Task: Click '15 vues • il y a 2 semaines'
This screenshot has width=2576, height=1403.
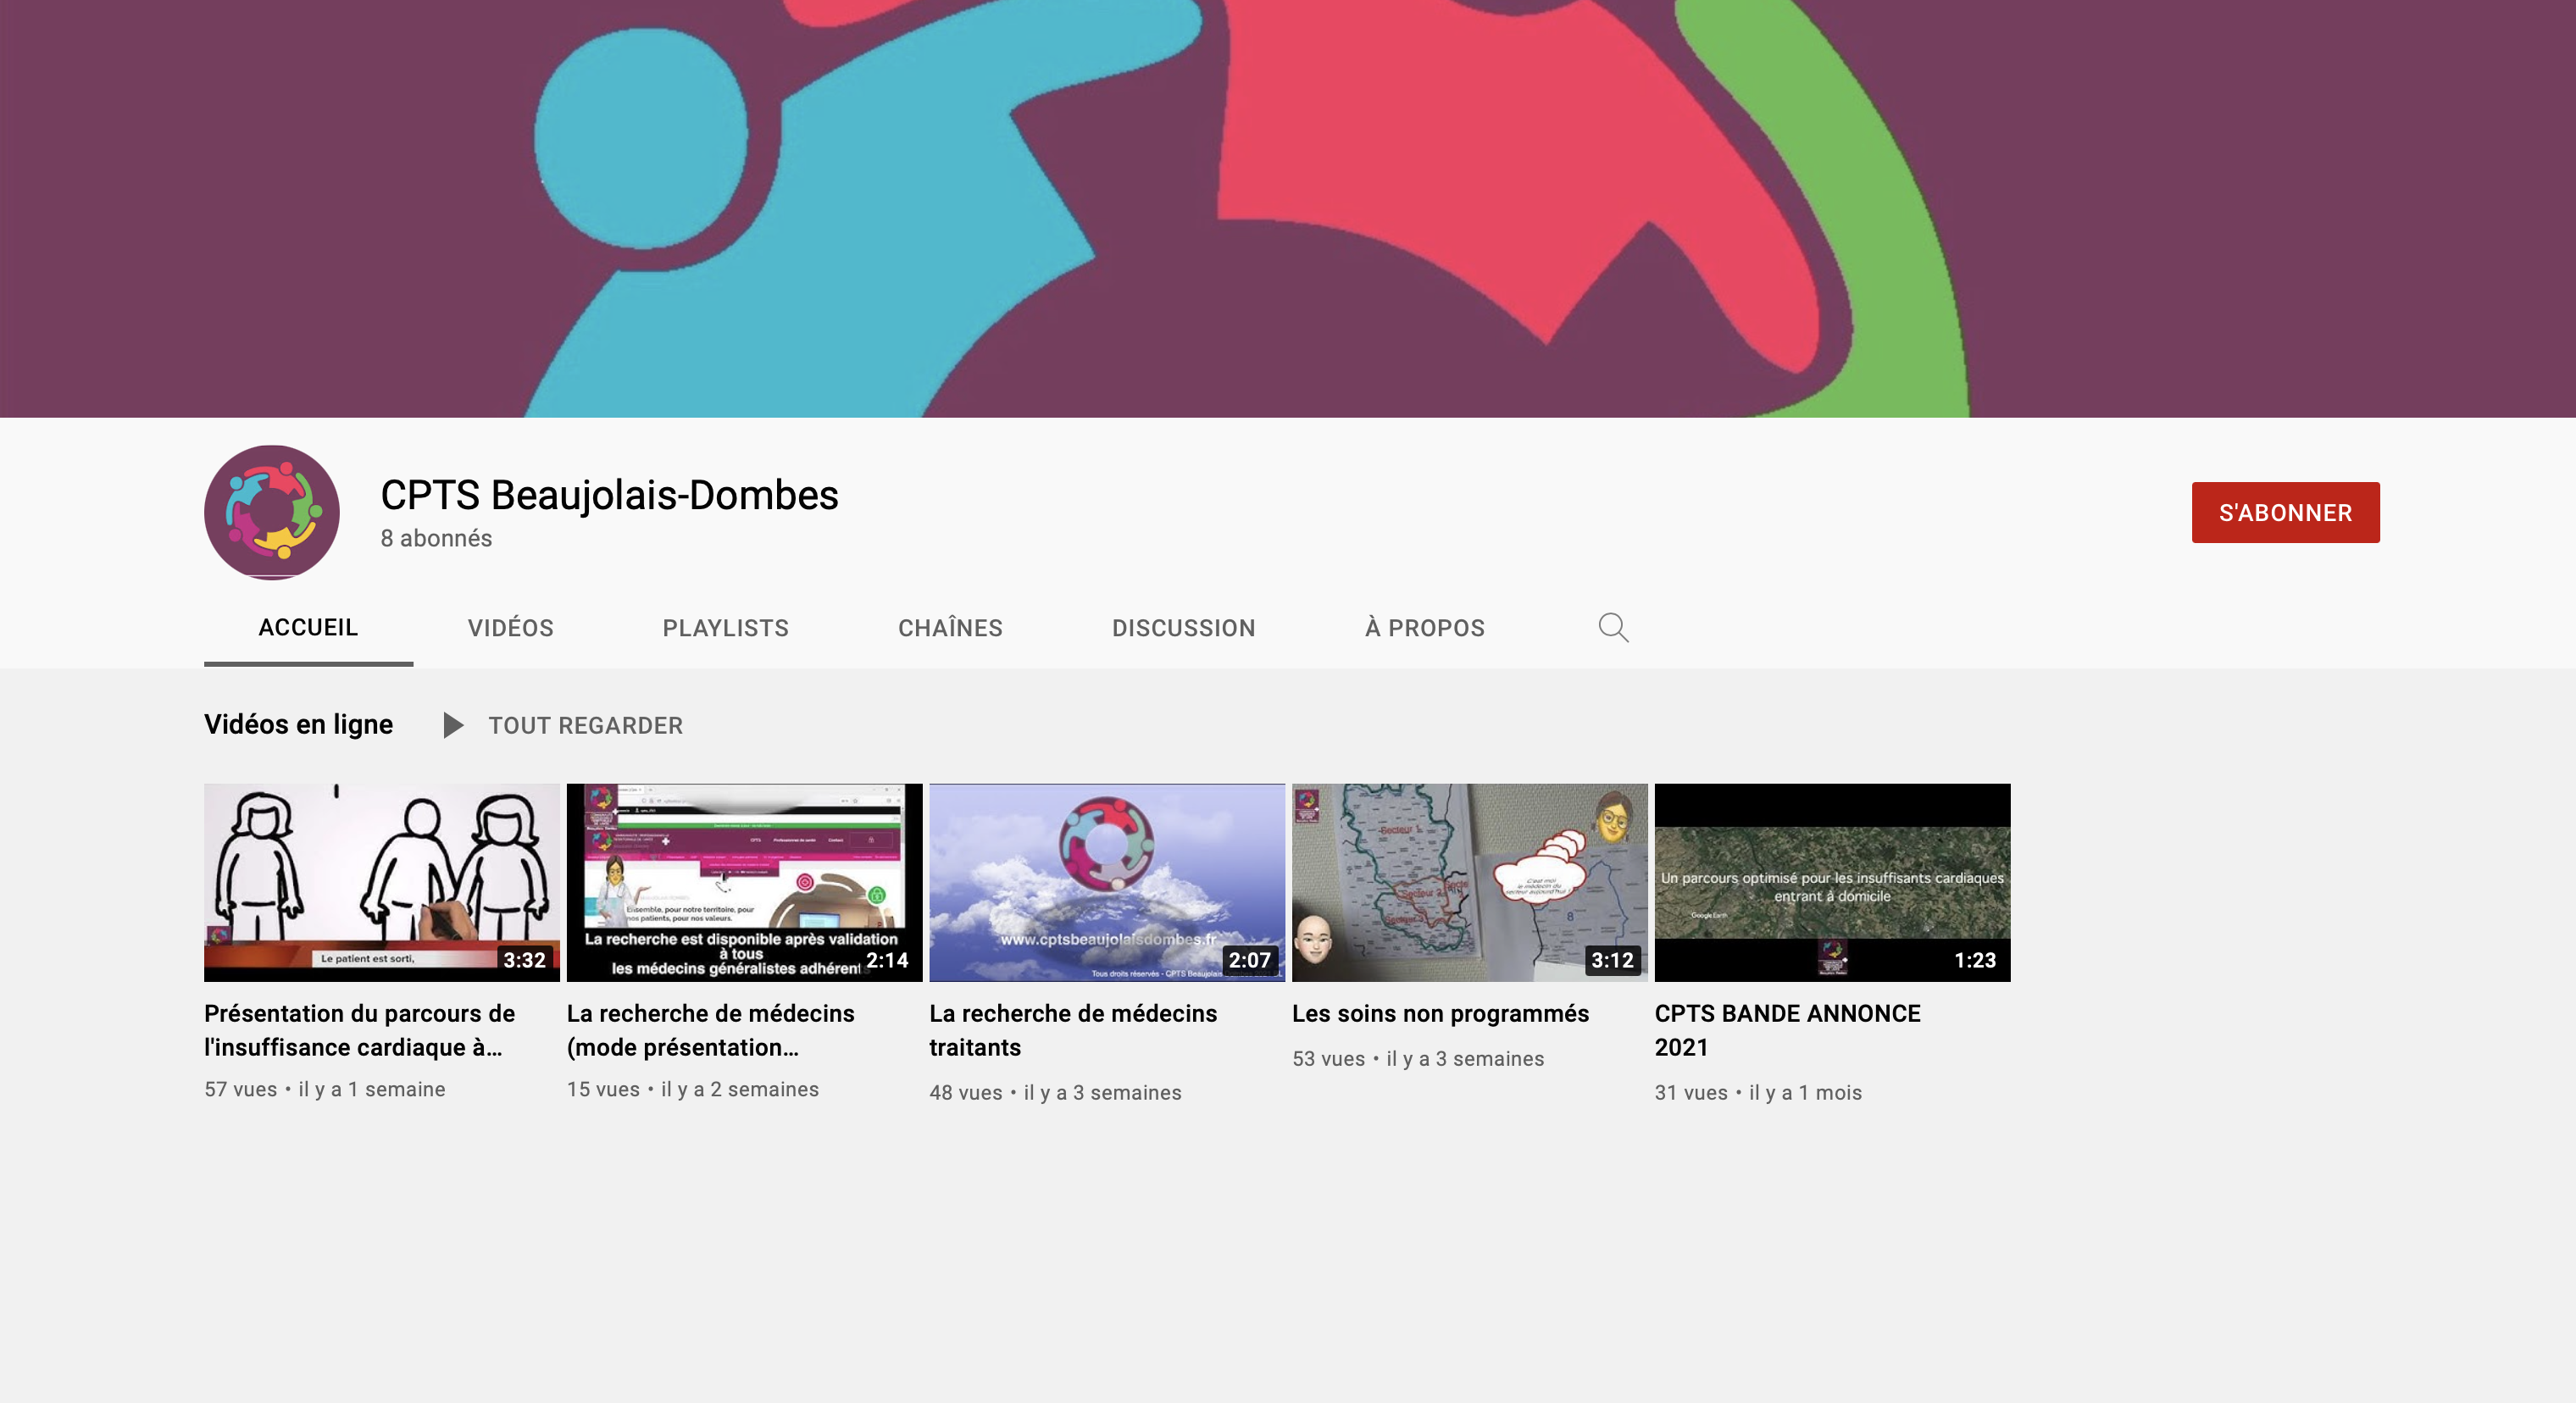Action: coord(693,1089)
